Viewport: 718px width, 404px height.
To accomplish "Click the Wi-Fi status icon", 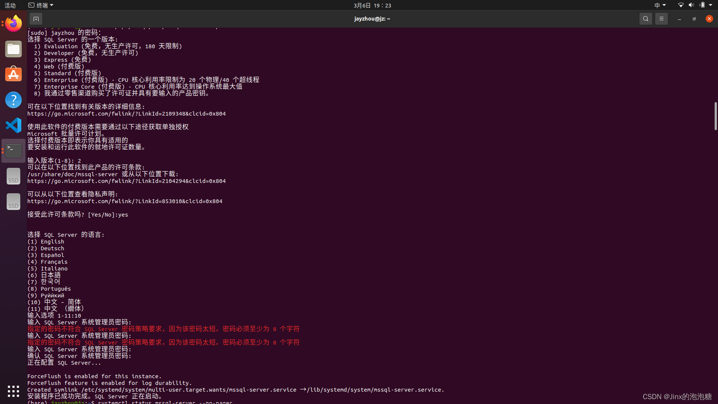I will coord(681,5).
